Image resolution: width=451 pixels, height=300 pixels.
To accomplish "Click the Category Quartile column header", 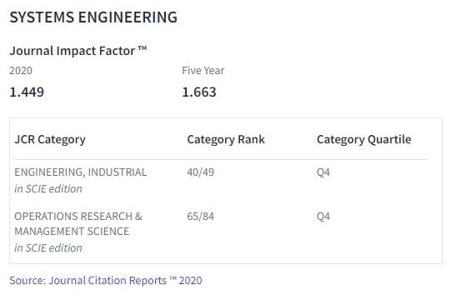I will click(363, 140).
